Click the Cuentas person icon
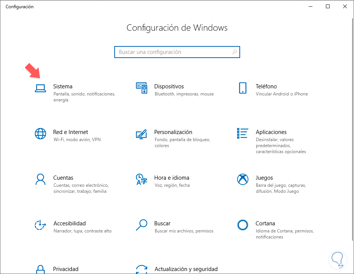This screenshot has height=274, width=354. [40, 179]
